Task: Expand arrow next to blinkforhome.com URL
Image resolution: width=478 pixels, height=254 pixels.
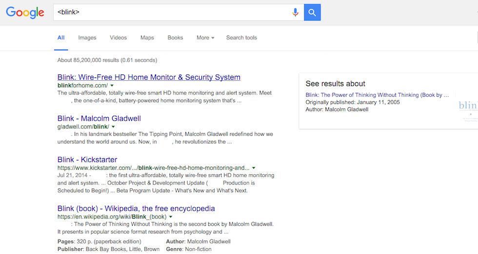Action: pos(112,86)
